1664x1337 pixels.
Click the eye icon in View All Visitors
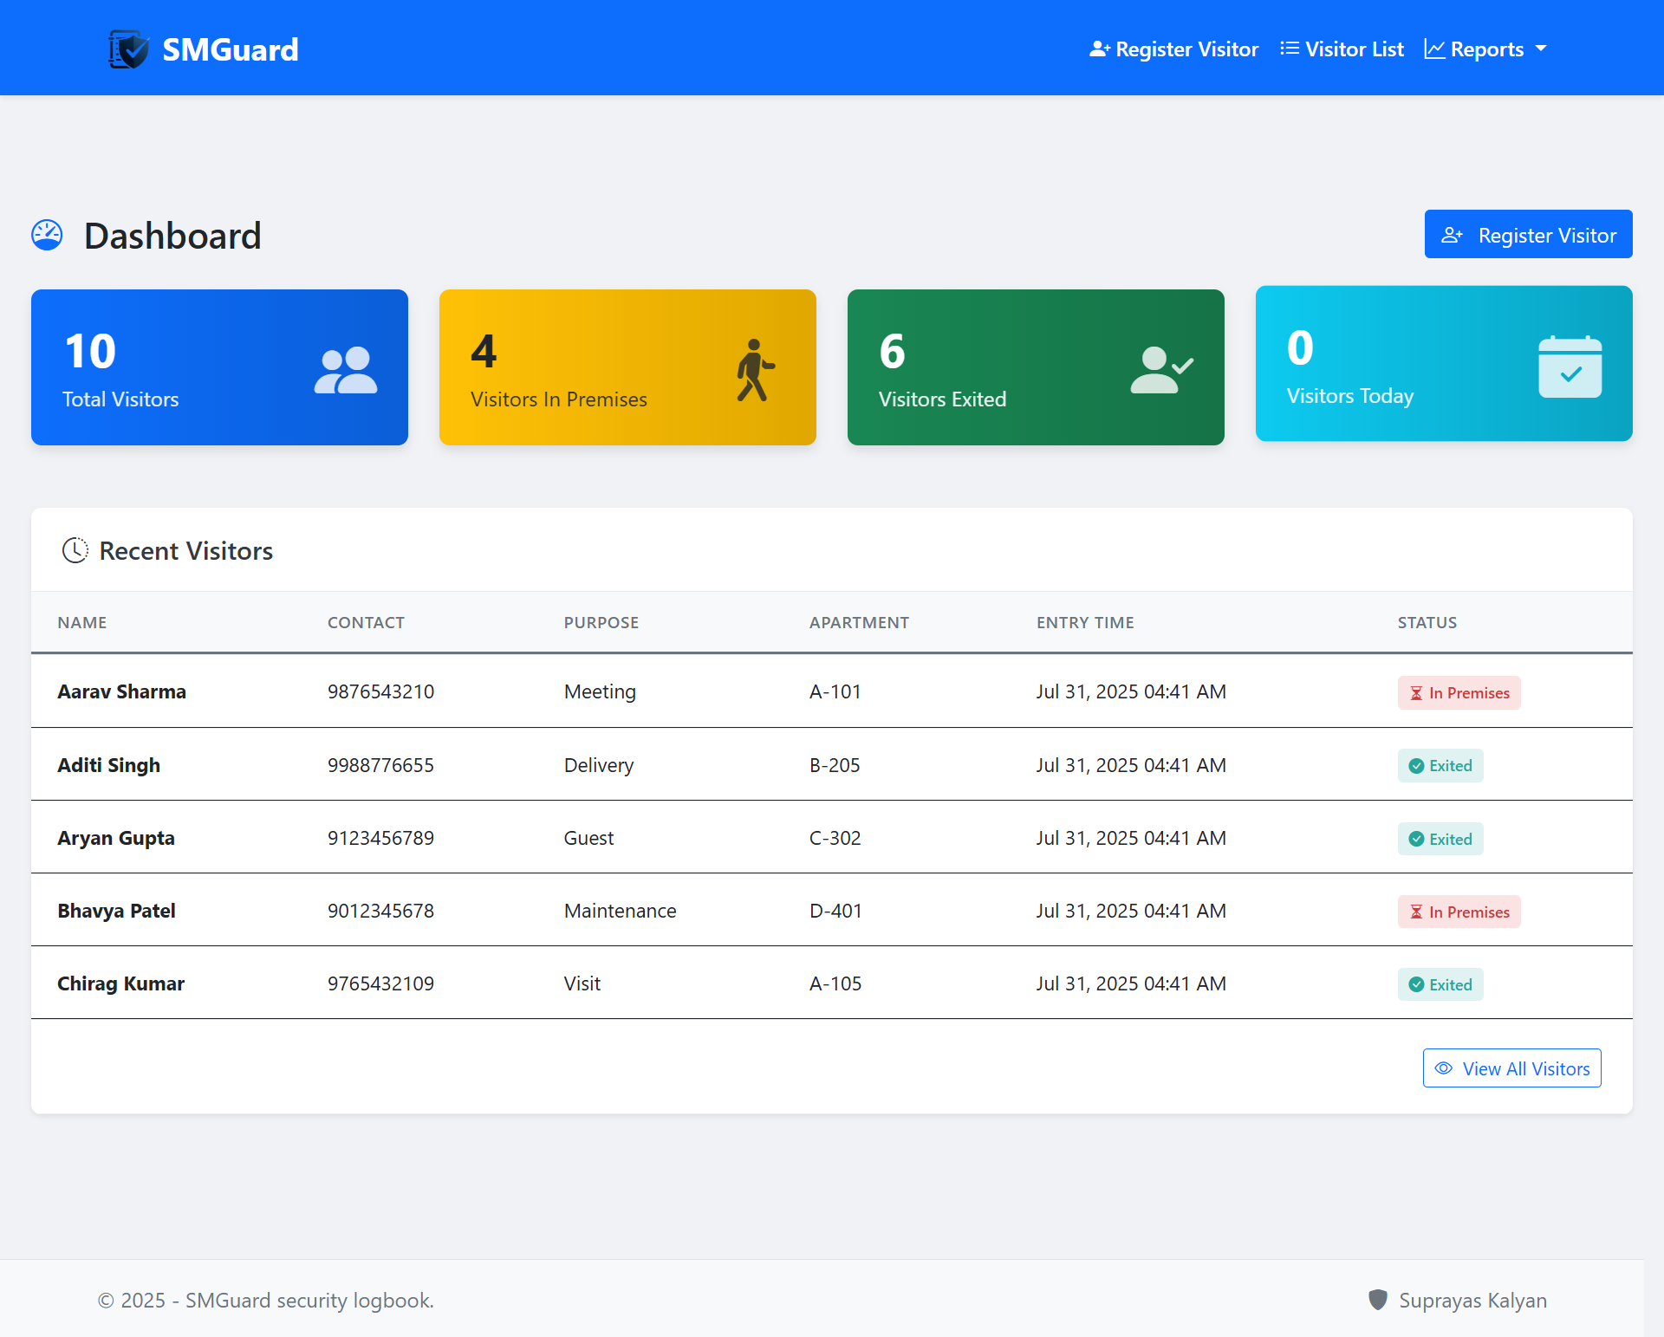coord(1444,1068)
